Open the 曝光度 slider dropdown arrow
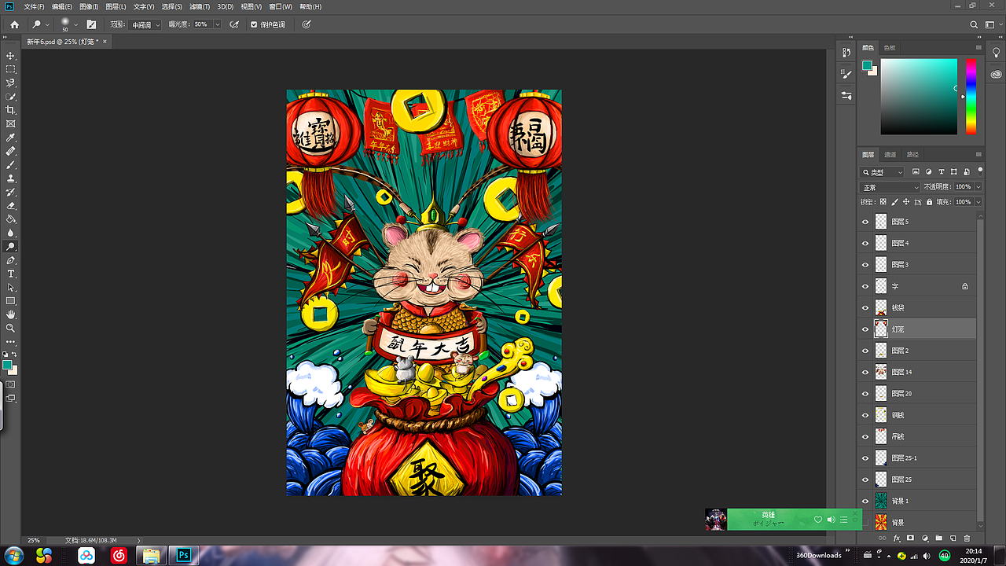1006x566 pixels. [217, 24]
